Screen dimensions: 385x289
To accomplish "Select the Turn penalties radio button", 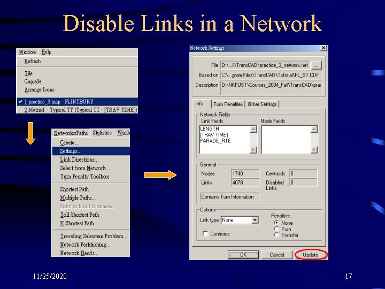I will click(x=277, y=229).
